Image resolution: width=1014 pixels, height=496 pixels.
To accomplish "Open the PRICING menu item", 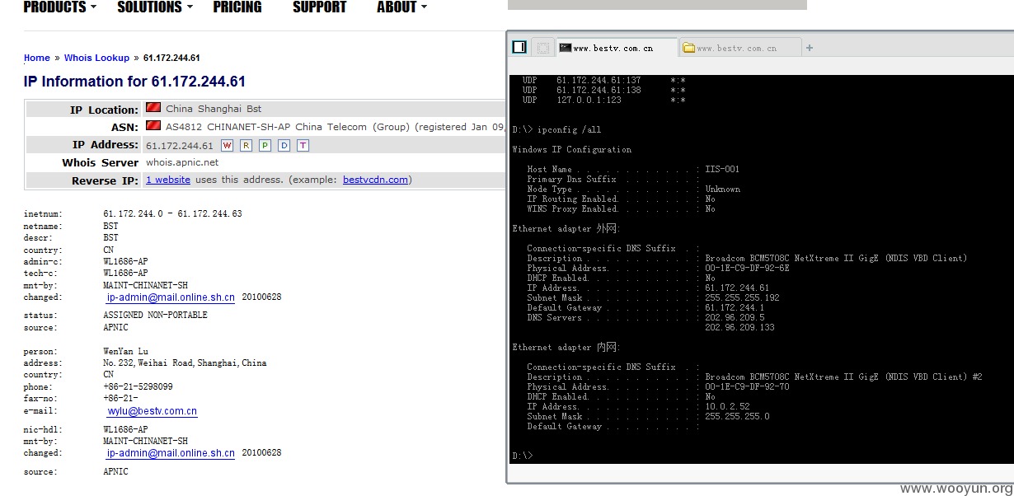I will 237,7.
